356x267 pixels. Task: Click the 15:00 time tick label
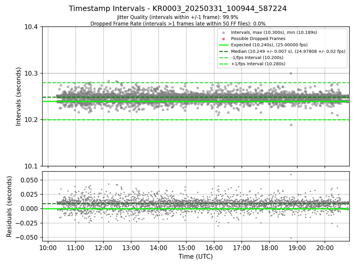(186, 248)
